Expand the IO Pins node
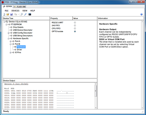 (x=11, y=53)
